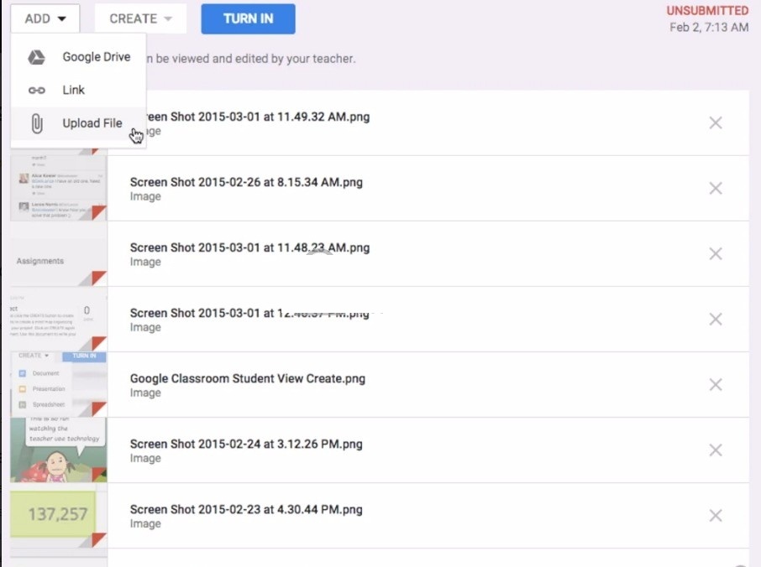Click the Google Drive icon in Add menu

tap(36, 57)
